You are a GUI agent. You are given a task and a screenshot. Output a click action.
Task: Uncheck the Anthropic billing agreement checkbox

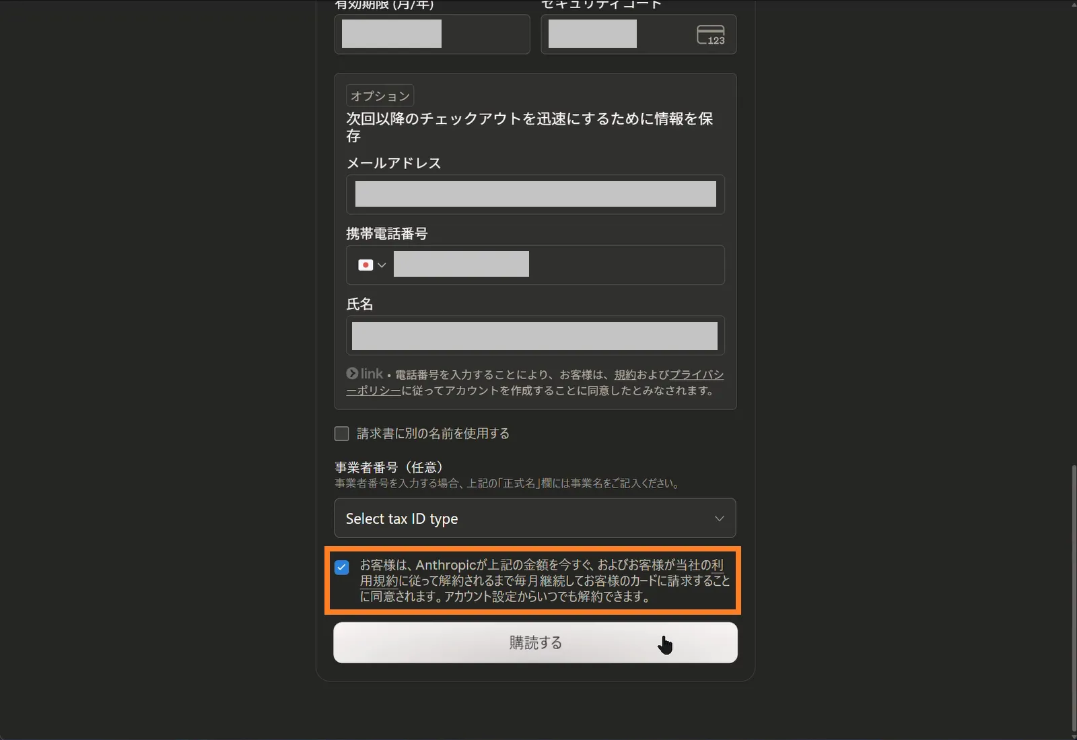click(x=342, y=567)
